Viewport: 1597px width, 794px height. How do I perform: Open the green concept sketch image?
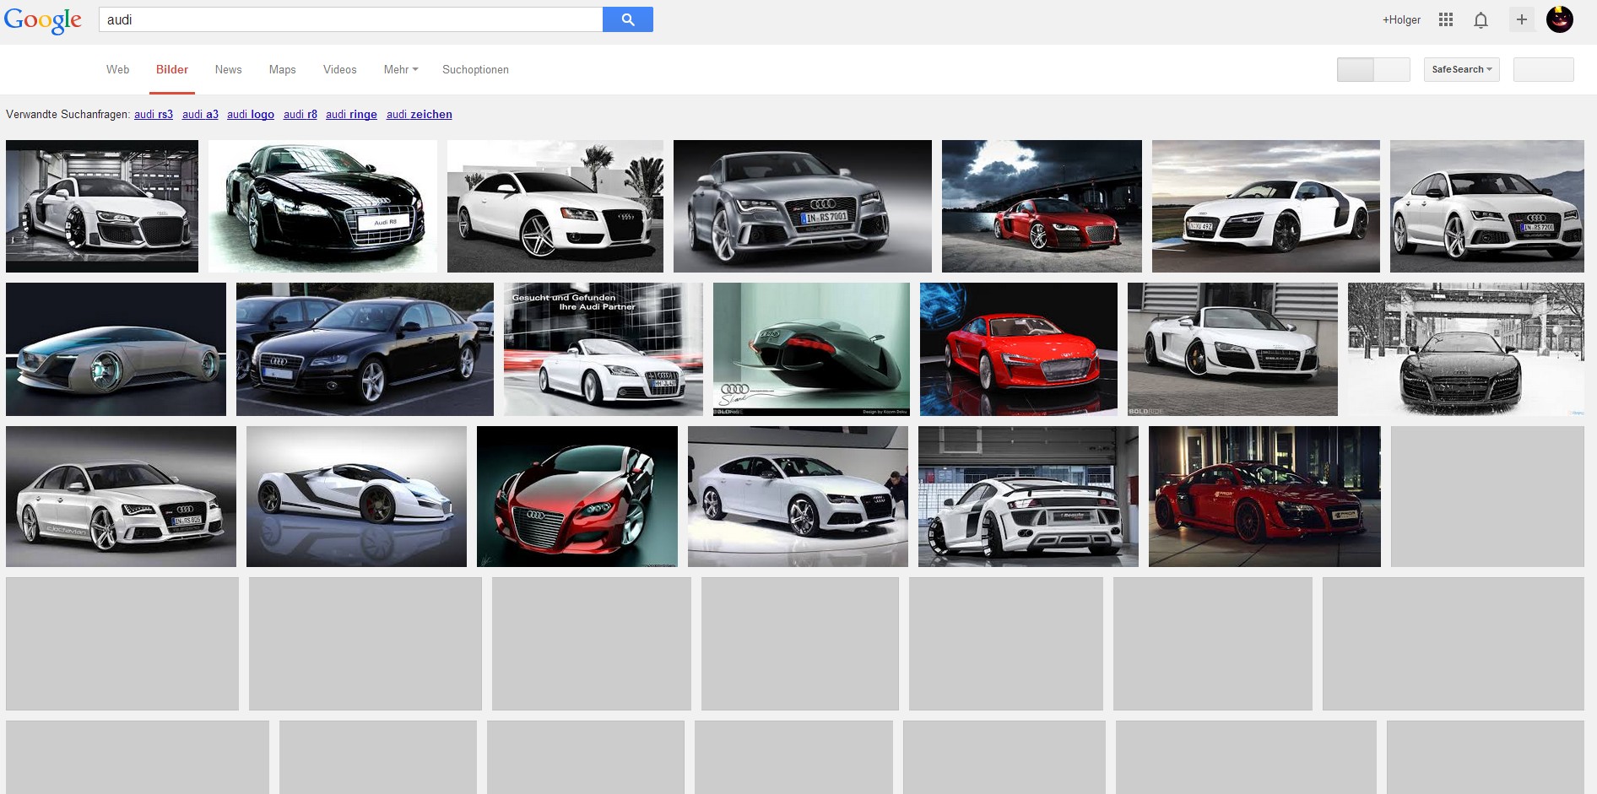pos(811,349)
